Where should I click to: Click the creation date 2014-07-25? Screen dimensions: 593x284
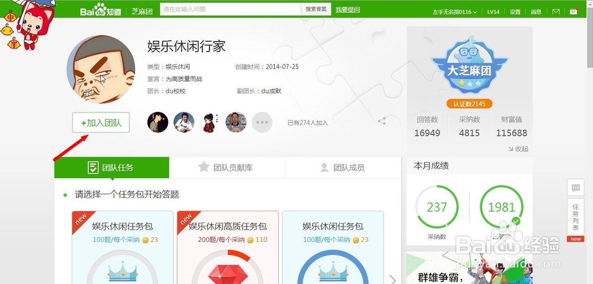point(282,67)
